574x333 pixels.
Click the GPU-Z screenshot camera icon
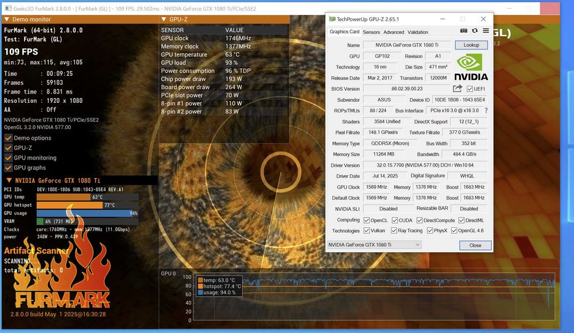[x=463, y=31]
